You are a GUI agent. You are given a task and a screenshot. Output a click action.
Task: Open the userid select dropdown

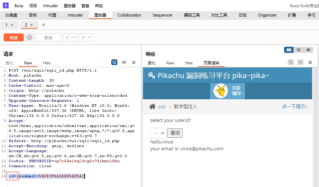[158, 133]
